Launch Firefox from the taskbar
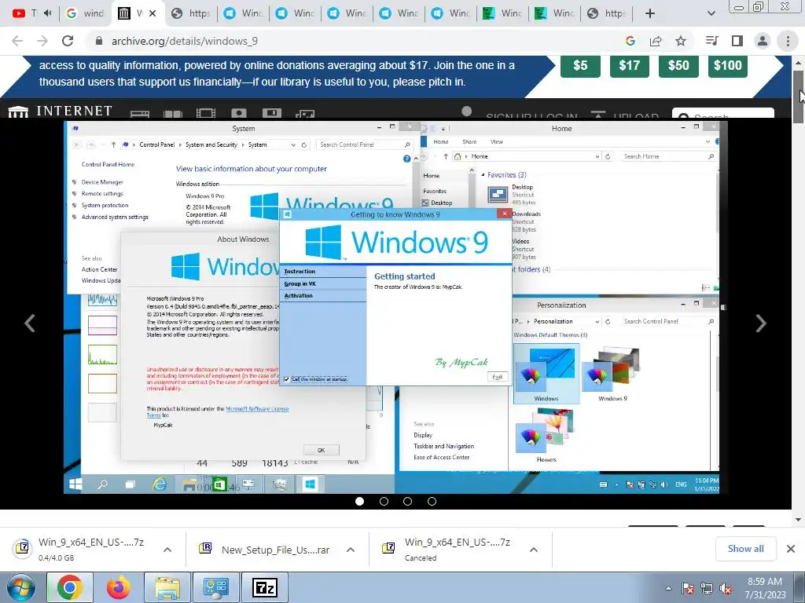805x603 pixels. [x=118, y=587]
